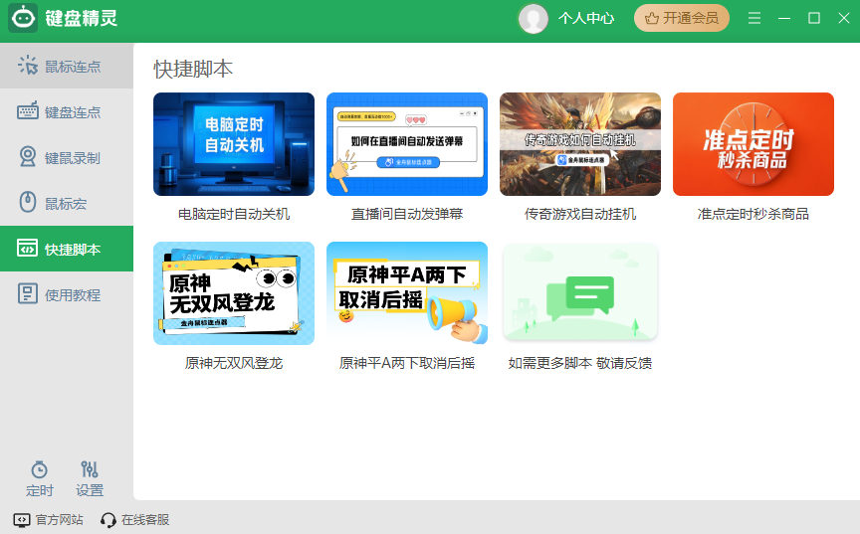This screenshot has width=860, height=534.
Task: Click the 开通会员 membership button
Action: 682,18
